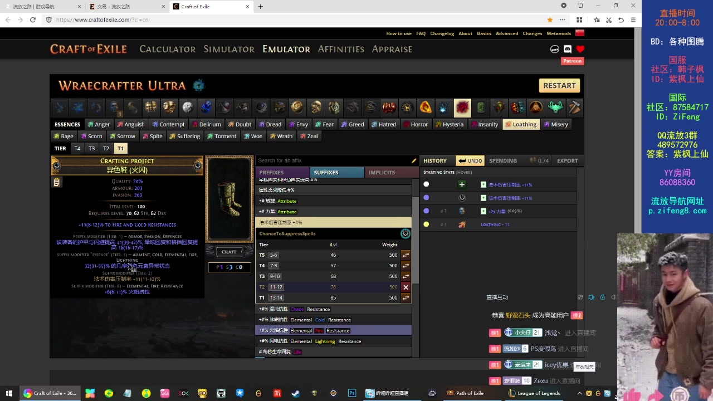
Task: Select the Zeal essence
Action: [x=309, y=136]
